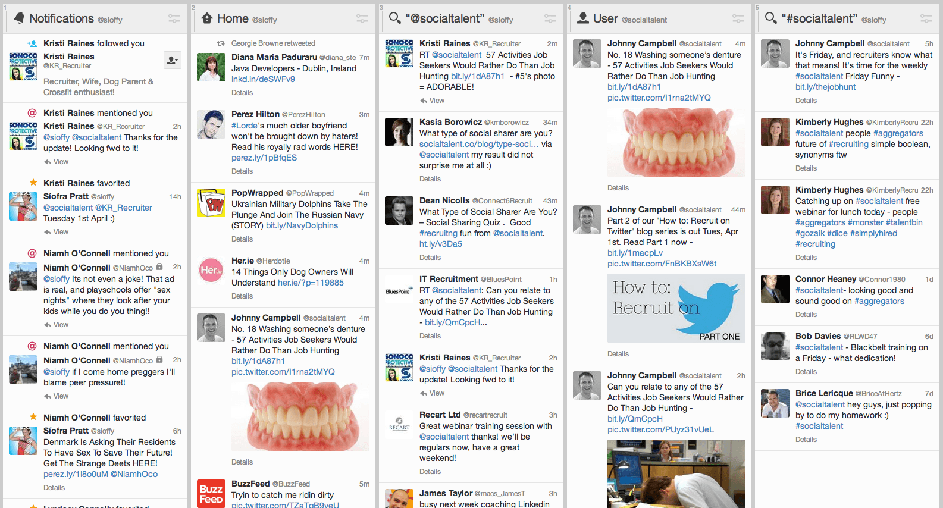Screen dimensions: 943x508
Task: Click BuzzFeed red logo avatar
Action: pos(211,494)
